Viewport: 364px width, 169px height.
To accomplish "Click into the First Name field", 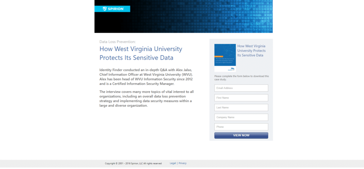I will pyautogui.click(x=241, y=98).
